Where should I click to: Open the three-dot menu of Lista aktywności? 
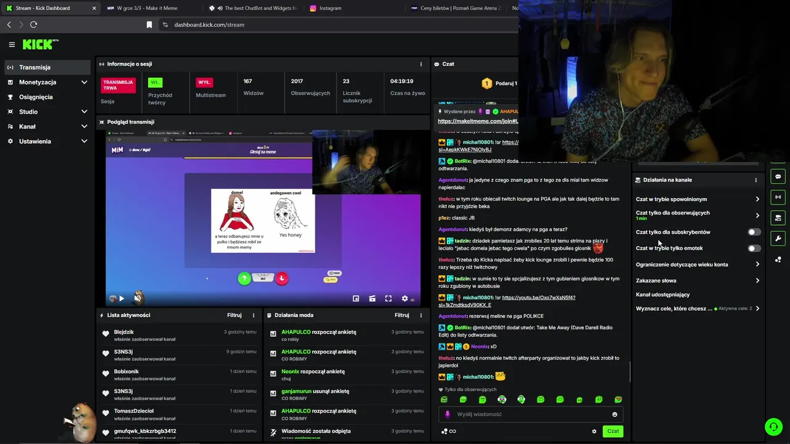click(x=253, y=315)
